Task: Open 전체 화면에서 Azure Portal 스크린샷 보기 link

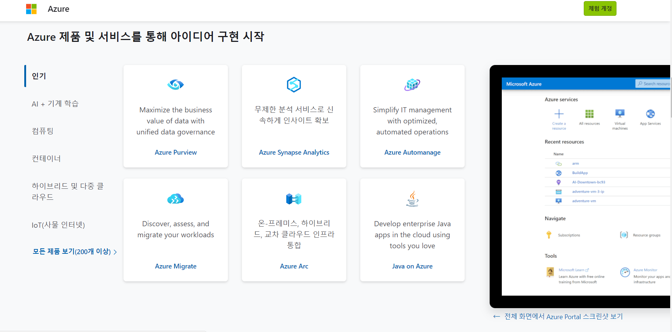Action: (564, 317)
